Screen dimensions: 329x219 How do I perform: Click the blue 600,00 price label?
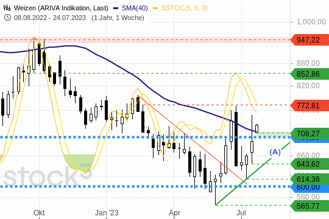tap(310, 187)
